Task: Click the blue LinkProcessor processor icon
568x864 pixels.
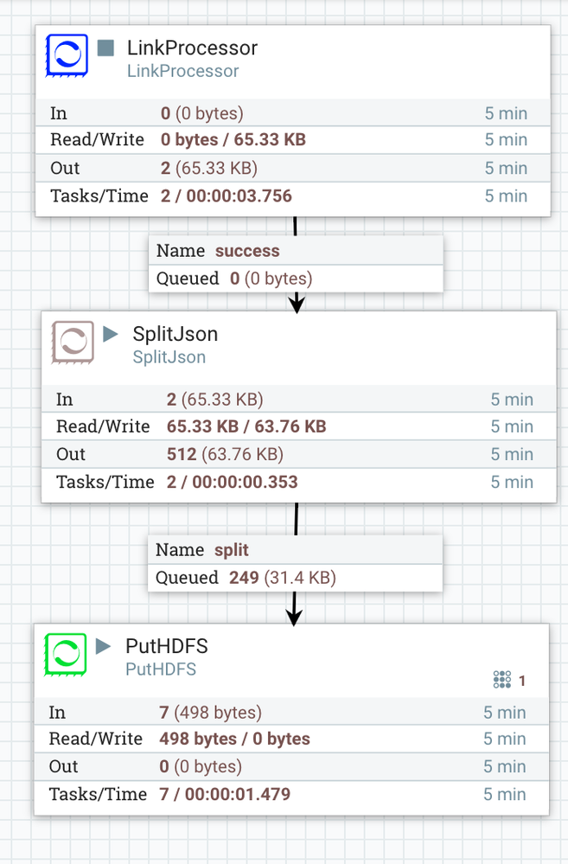Action: click(x=67, y=55)
